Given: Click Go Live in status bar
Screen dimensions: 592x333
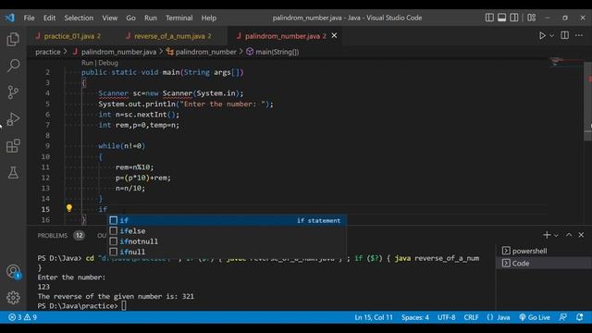Looking at the screenshot, I should pos(535,317).
